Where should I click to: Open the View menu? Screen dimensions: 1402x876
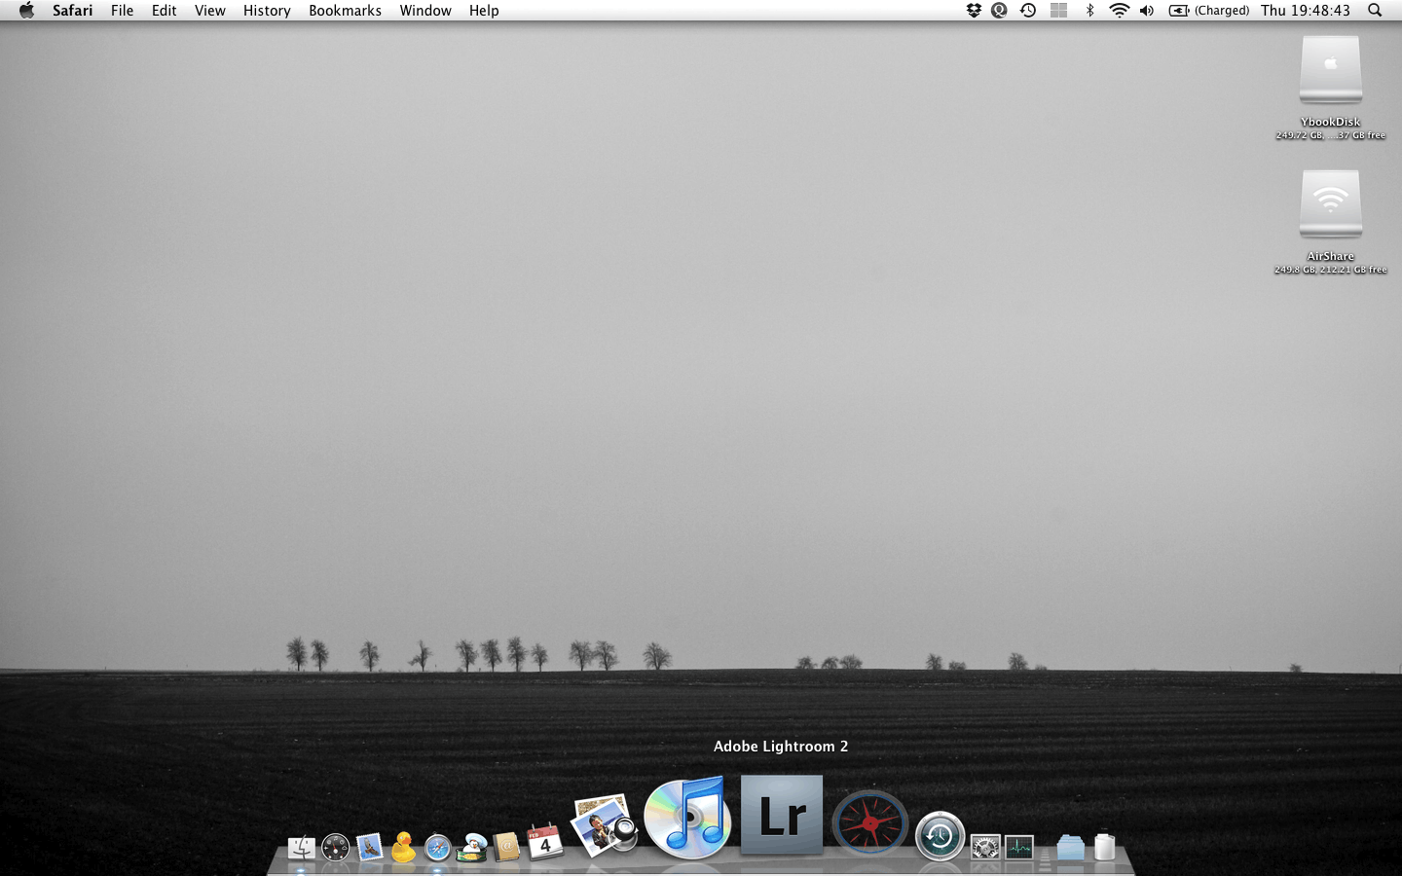pyautogui.click(x=210, y=11)
